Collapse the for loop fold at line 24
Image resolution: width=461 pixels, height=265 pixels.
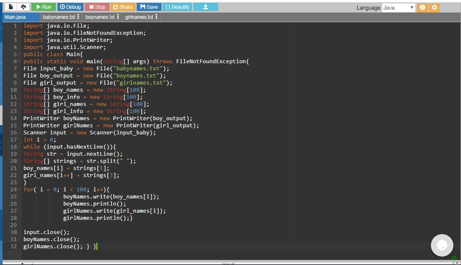click(x=19, y=190)
